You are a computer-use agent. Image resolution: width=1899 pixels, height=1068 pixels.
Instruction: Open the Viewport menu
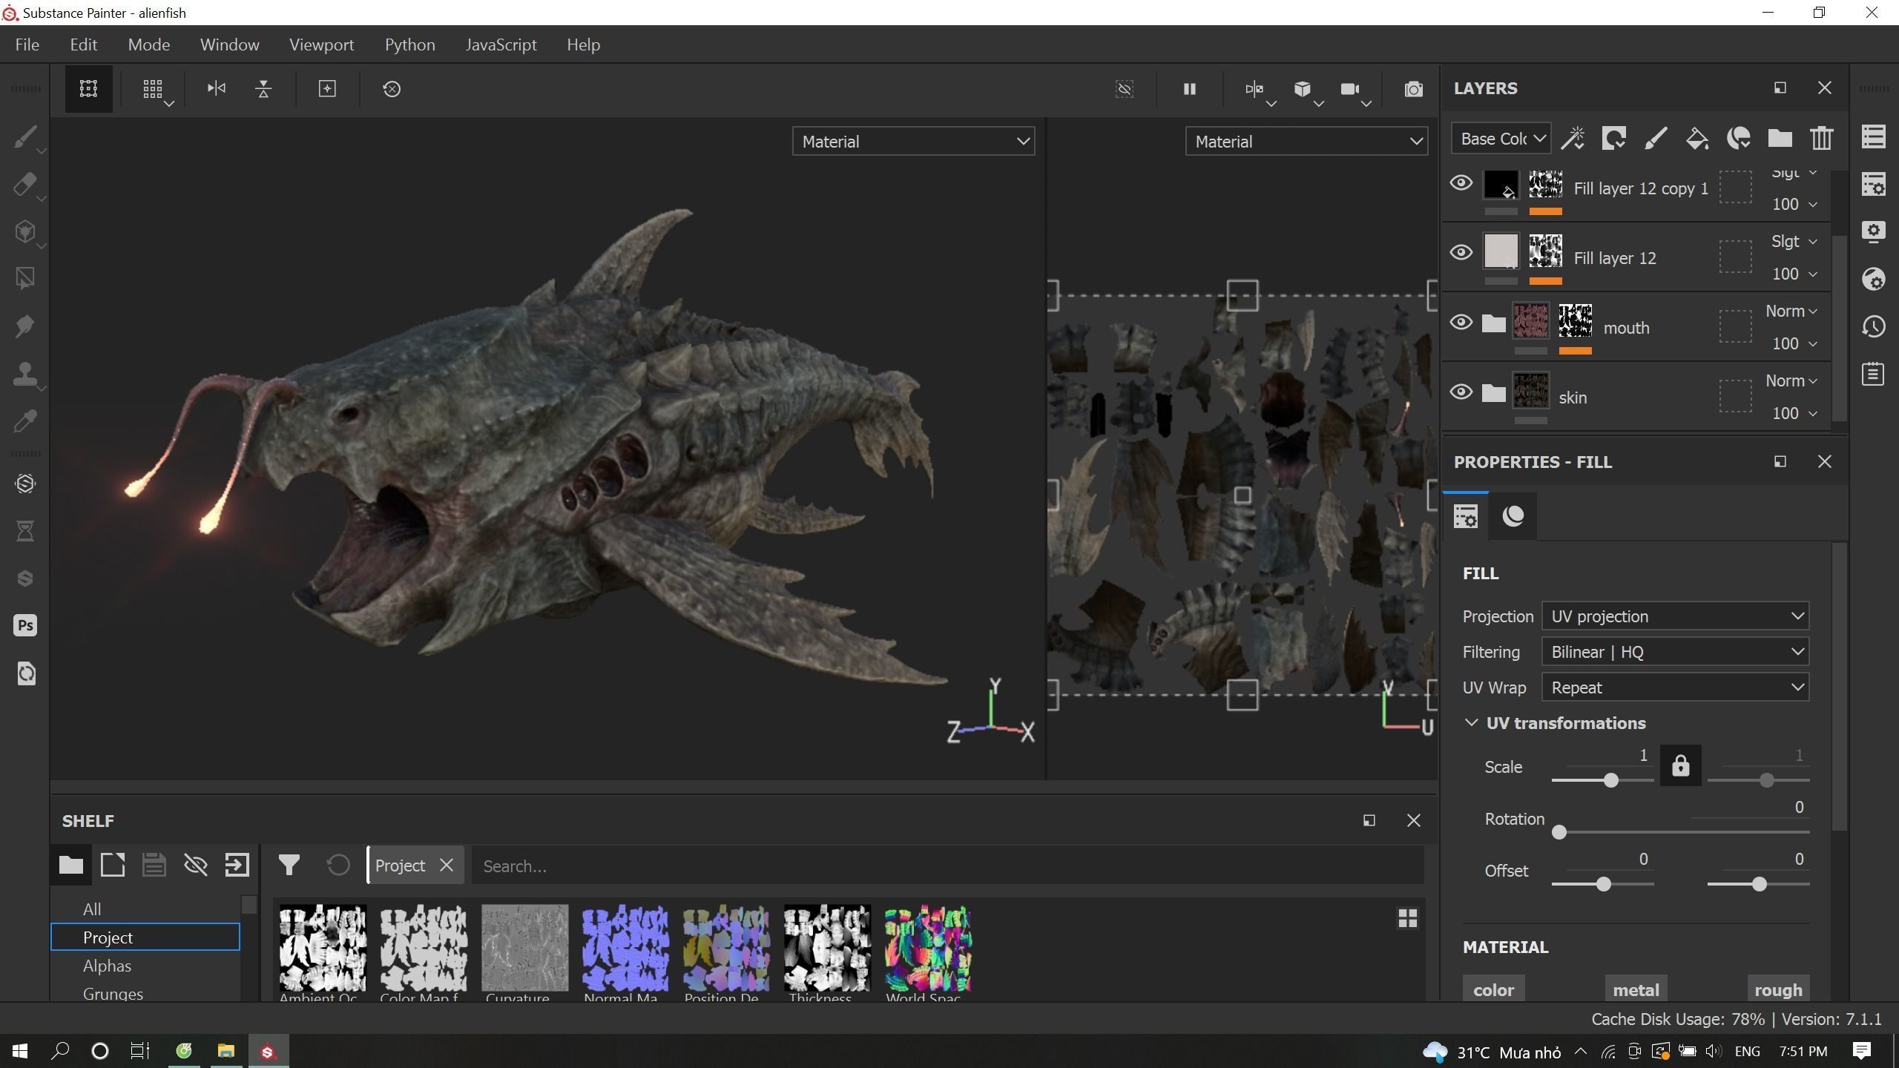(322, 44)
